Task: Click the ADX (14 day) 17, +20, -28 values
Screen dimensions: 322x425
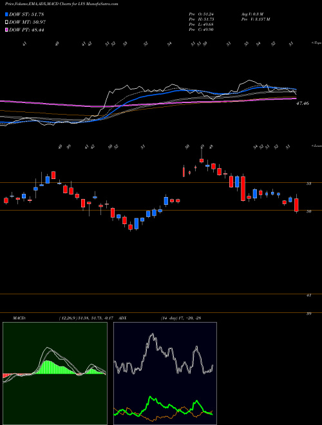Action: (181, 317)
